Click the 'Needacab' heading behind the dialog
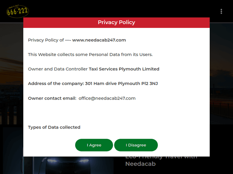This screenshot has width=233, height=174. point(140,164)
